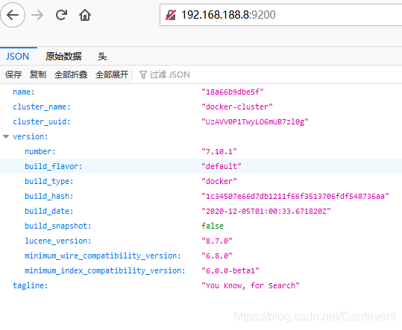Select the tagline key
This screenshot has height=330, width=402.
coord(31,285)
